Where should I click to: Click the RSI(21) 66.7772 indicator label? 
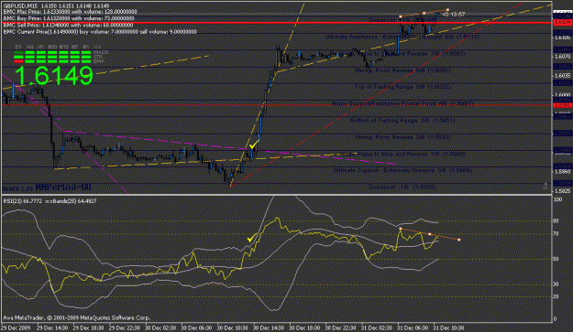(22, 201)
